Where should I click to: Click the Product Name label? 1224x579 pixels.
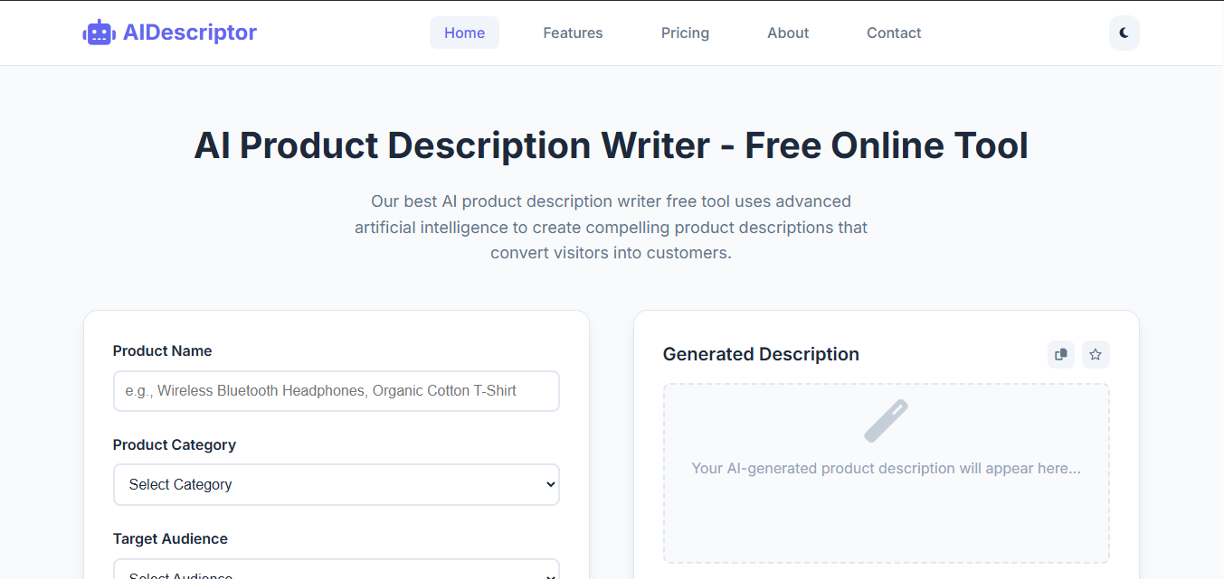(163, 351)
